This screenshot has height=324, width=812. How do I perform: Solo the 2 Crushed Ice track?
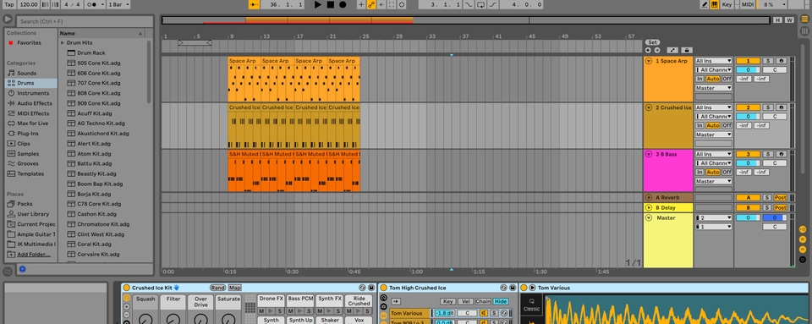click(768, 107)
